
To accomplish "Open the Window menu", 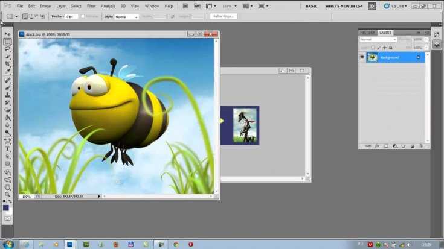I will point(152,6).
